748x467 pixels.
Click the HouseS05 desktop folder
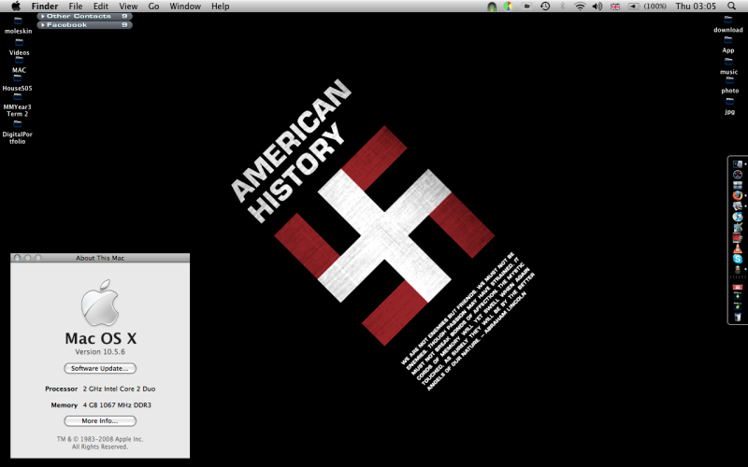click(17, 83)
